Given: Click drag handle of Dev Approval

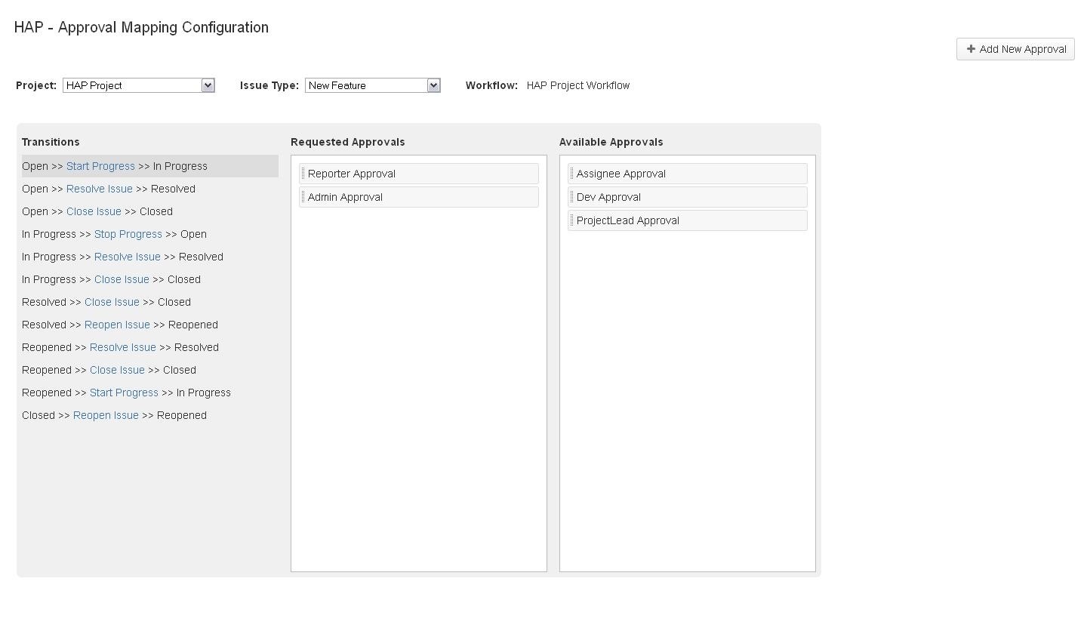Looking at the screenshot, I should pyautogui.click(x=572, y=197).
